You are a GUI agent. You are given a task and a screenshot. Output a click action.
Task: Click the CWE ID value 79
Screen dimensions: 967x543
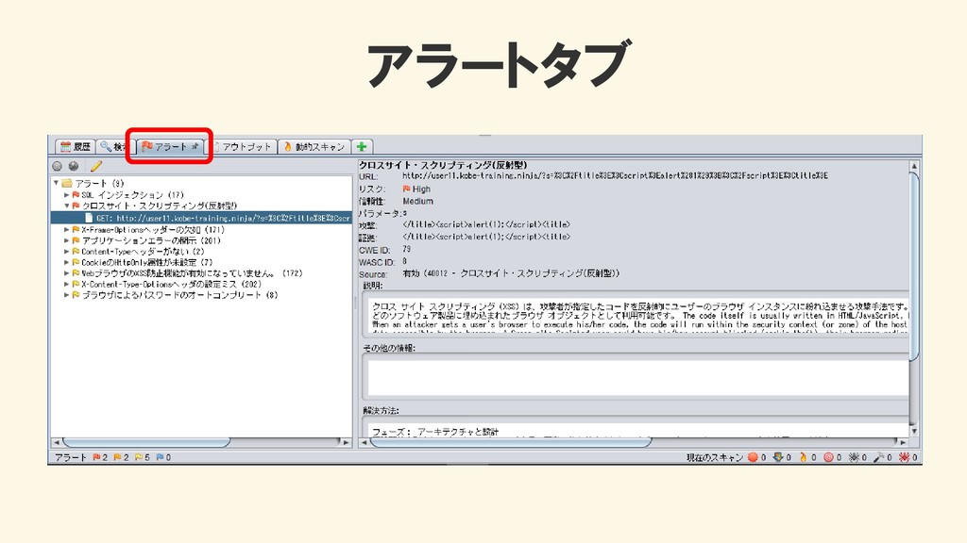[x=406, y=249]
